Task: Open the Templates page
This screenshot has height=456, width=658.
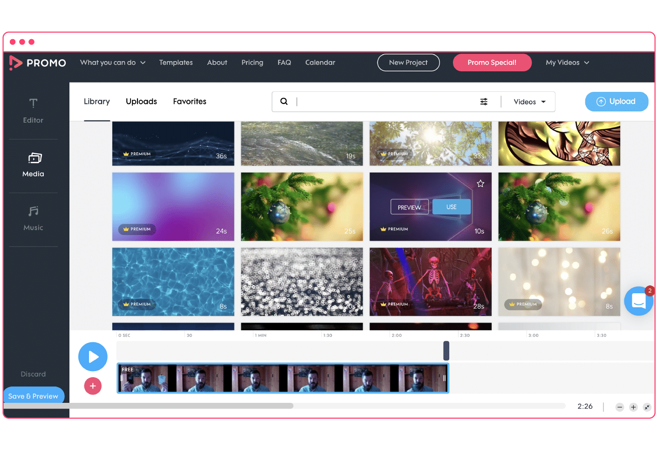Action: click(176, 62)
